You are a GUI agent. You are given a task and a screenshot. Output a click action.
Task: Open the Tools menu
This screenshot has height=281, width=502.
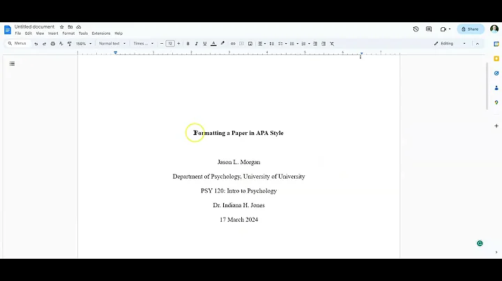83,33
